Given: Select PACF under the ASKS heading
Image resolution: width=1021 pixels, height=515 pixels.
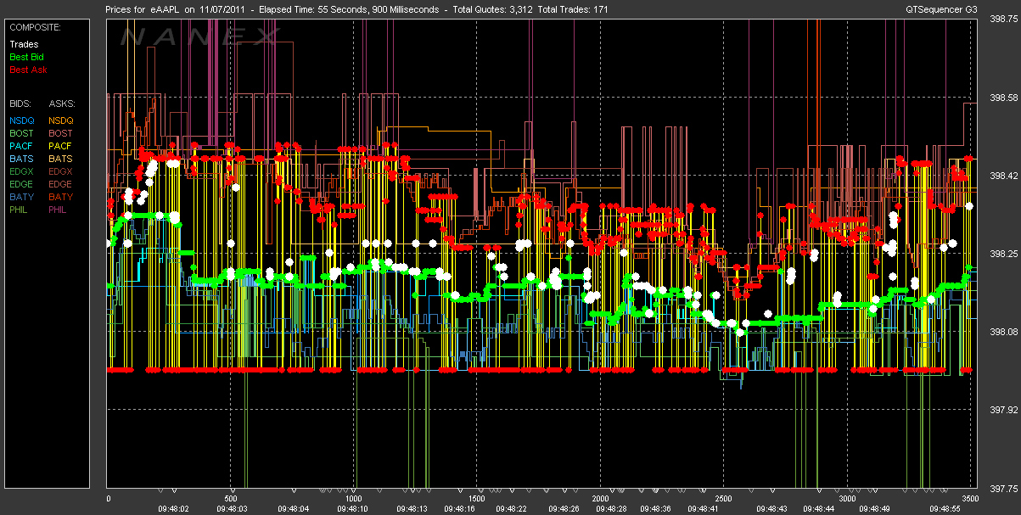Looking at the screenshot, I should coord(61,146).
